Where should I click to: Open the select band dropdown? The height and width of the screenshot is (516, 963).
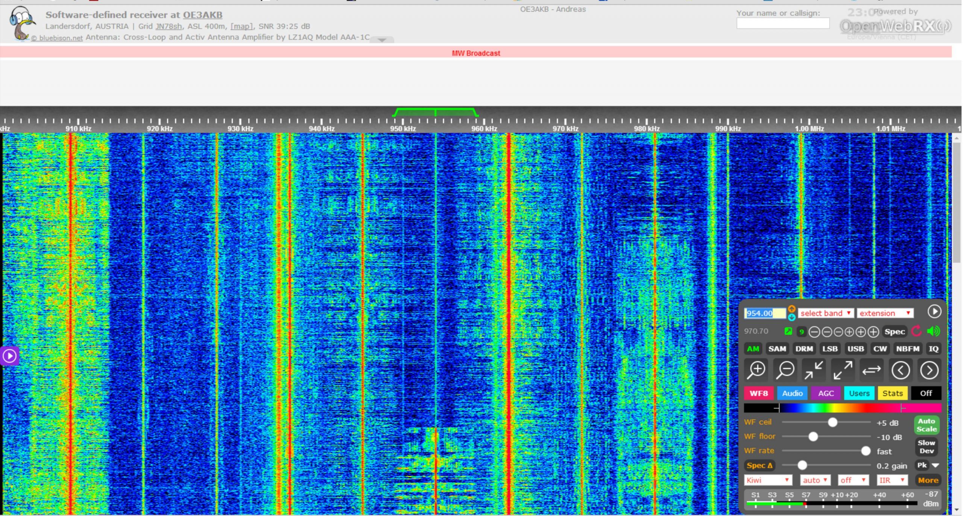coord(825,313)
